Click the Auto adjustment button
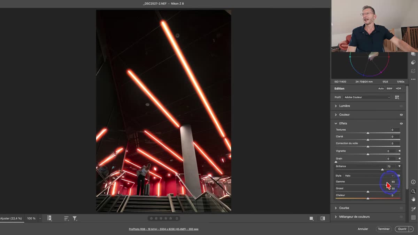The height and width of the screenshot is (235, 418). (381, 89)
